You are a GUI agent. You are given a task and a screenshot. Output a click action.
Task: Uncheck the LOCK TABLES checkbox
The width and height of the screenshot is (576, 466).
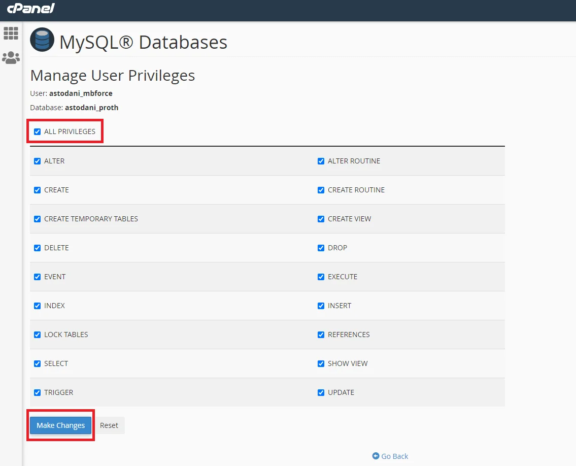coord(37,335)
